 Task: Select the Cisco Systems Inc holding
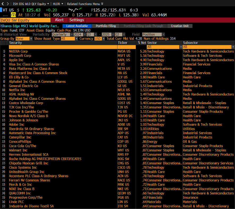click(23, 168)
